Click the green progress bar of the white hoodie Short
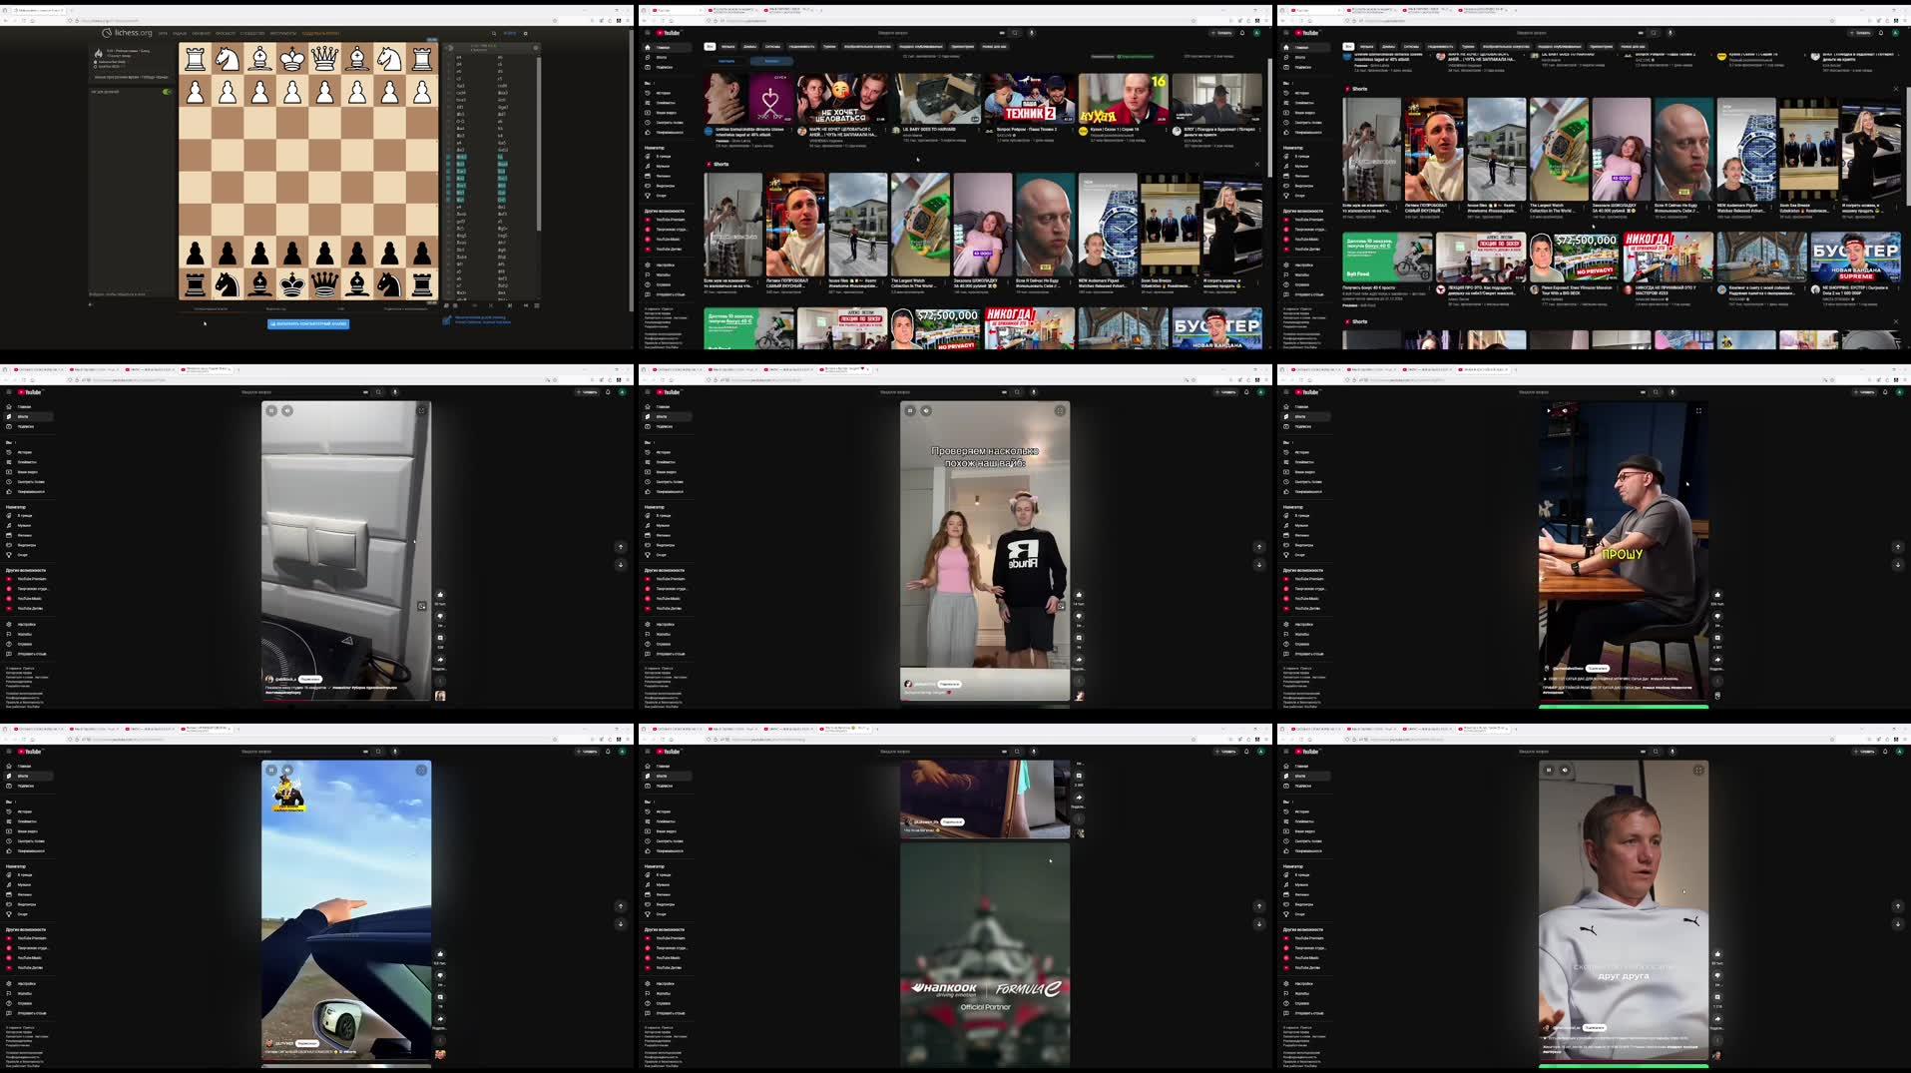1911x1073 pixels. [x=1624, y=1066]
